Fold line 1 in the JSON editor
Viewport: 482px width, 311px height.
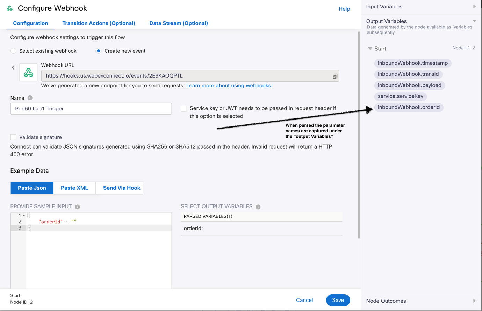coord(24,216)
